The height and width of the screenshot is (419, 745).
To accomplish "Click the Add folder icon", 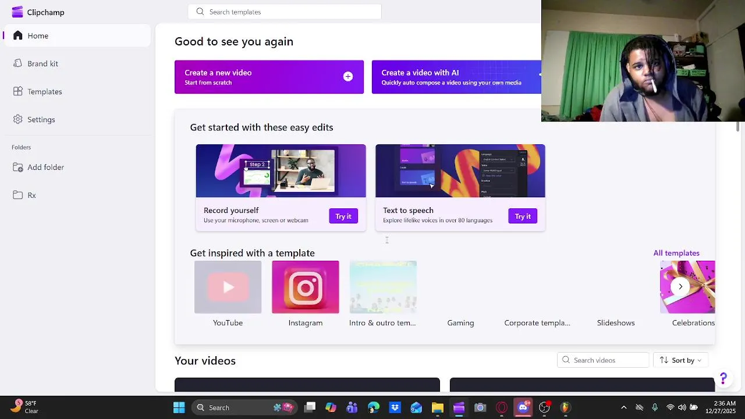I will pyautogui.click(x=18, y=167).
